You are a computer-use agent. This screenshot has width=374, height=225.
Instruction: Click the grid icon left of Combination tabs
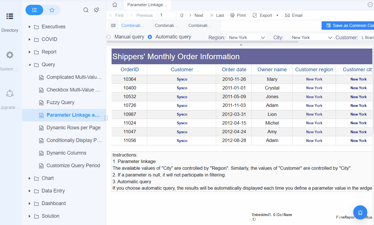pyautogui.click(x=113, y=25)
